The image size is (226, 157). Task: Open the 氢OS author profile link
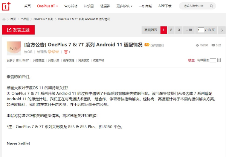(28, 52)
